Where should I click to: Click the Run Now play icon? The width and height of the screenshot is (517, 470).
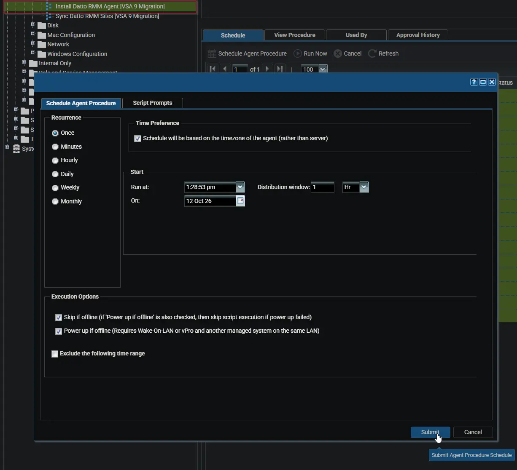[298, 53]
